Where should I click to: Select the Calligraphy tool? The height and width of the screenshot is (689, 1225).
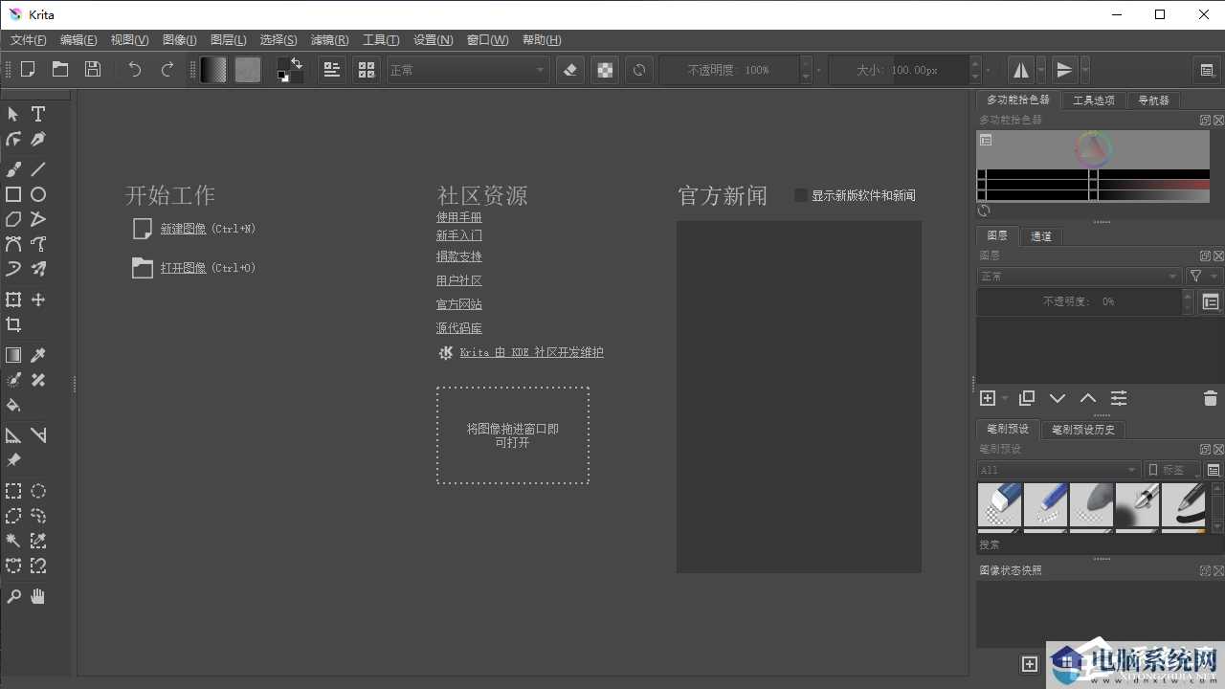point(38,139)
